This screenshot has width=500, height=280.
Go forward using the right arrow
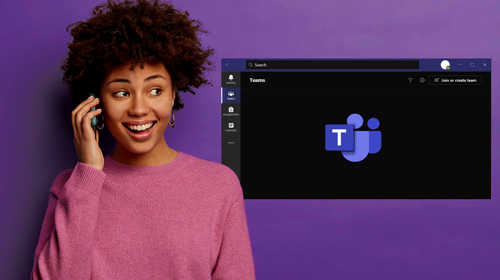click(x=235, y=65)
